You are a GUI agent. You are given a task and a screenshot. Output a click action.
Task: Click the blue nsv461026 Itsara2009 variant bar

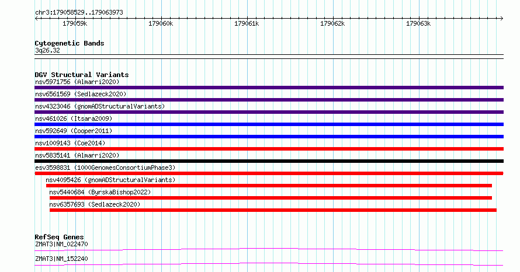269,124
